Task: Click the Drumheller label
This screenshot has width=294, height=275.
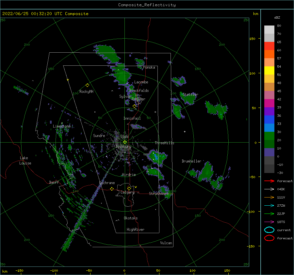Action: click(191, 161)
